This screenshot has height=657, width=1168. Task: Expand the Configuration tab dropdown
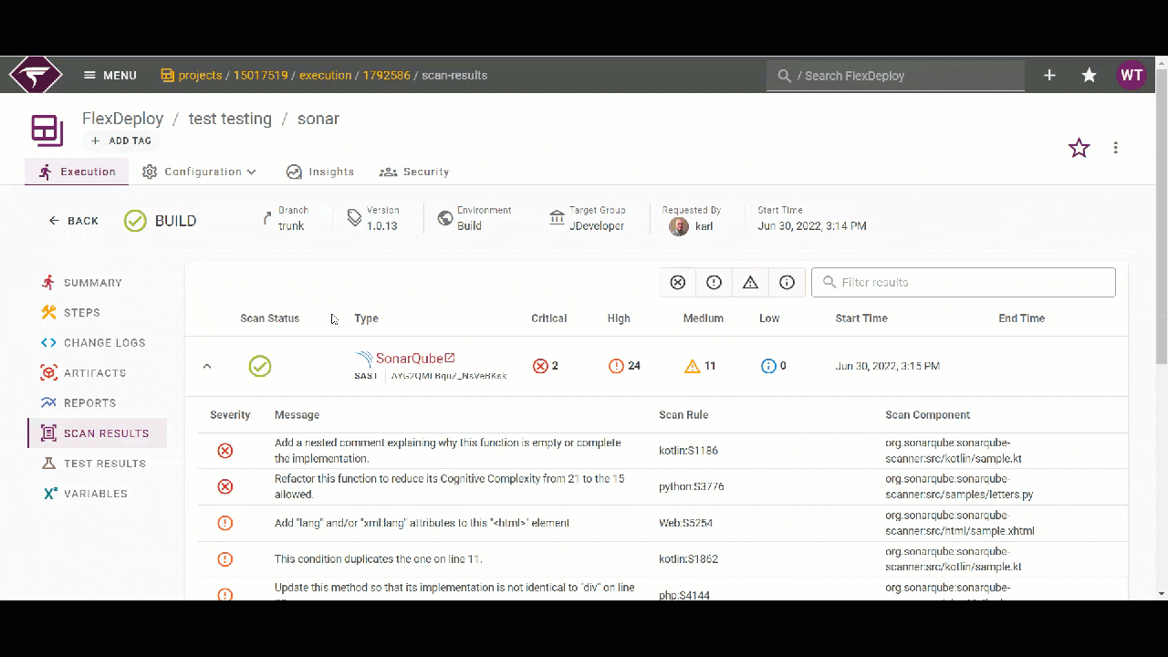click(200, 172)
